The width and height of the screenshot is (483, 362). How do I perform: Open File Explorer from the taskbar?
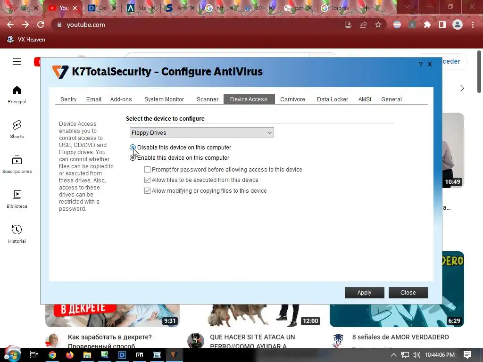click(87, 355)
